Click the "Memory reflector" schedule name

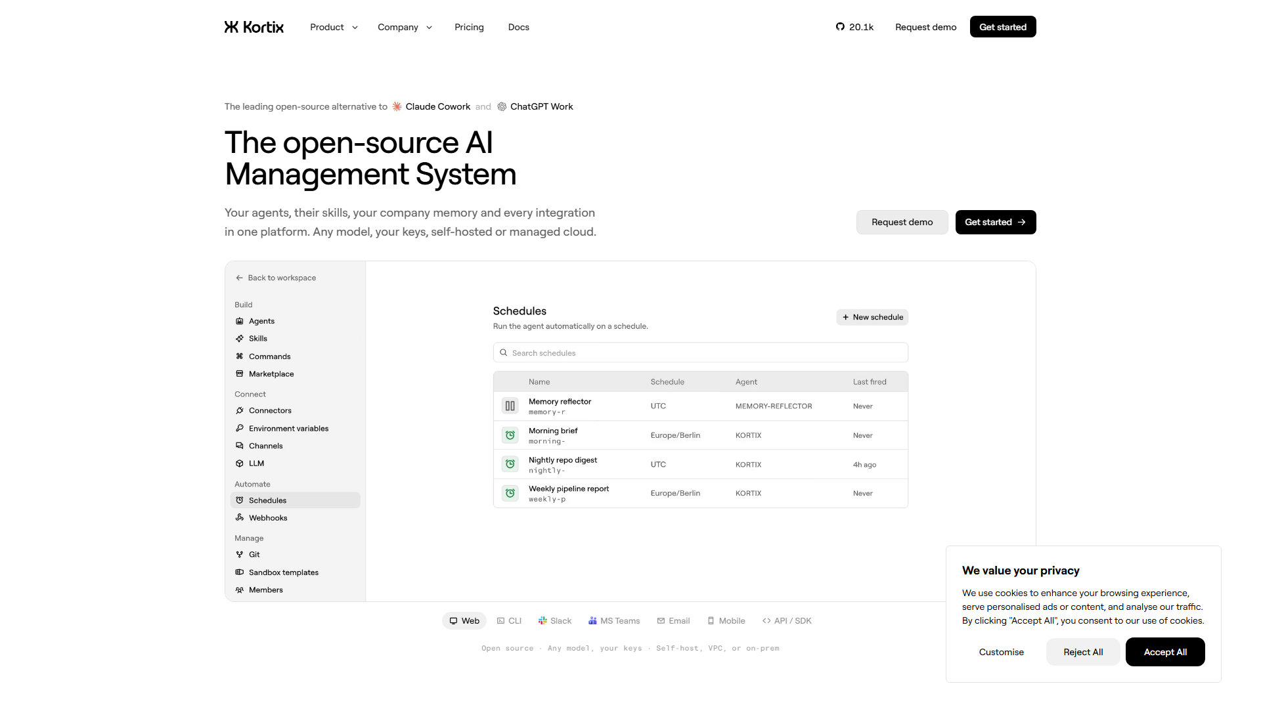click(x=560, y=402)
